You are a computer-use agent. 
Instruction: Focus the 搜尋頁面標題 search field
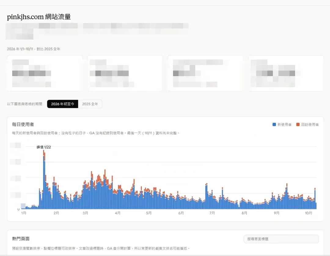point(281,239)
